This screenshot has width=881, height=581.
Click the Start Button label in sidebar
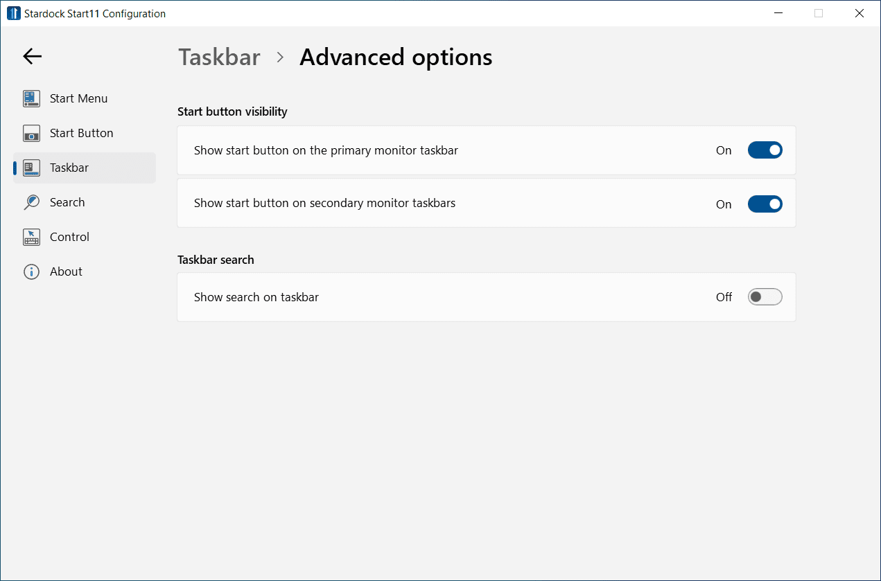coord(81,133)
